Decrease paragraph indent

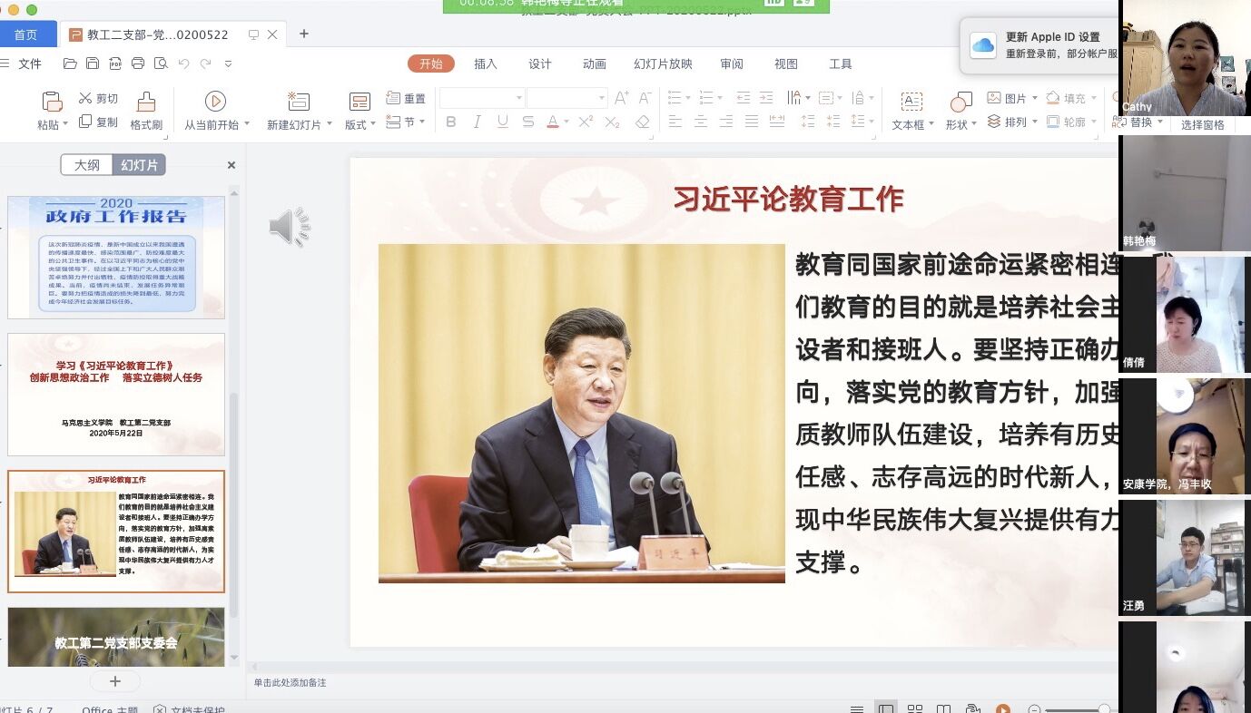(x=744, y=98)
